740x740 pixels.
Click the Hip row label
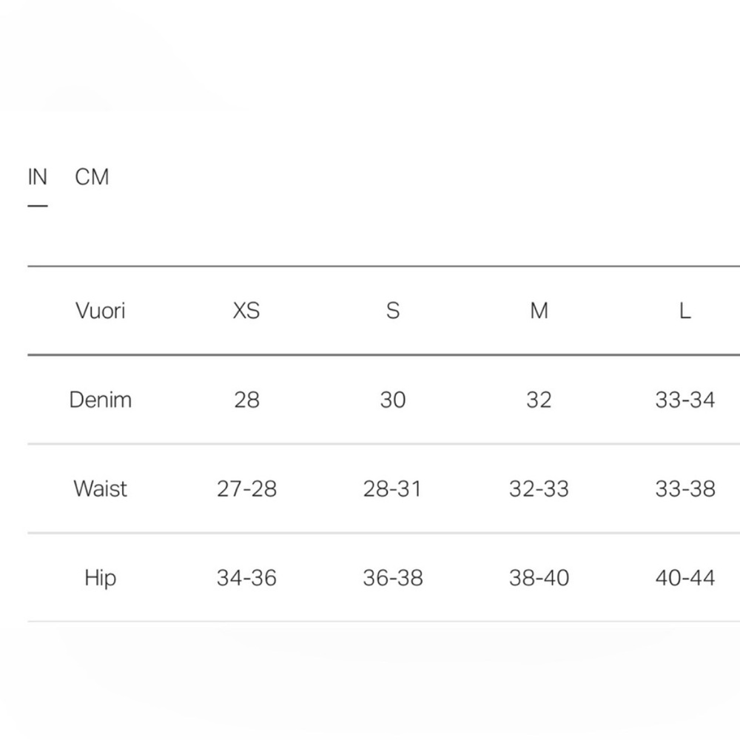coord(100,578)
